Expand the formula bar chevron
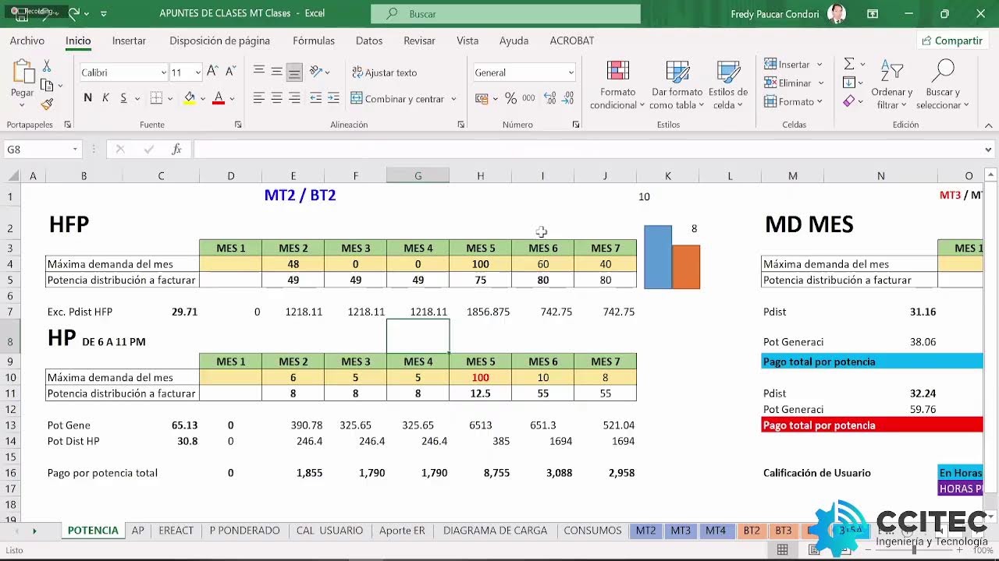999x561 pixels. coord(988,150)
